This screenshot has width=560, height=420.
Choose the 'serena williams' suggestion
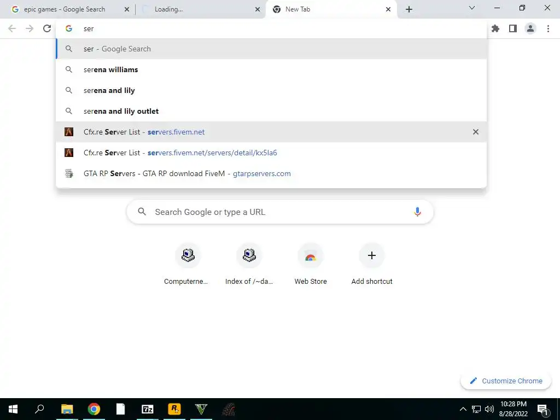coord(271,69)
